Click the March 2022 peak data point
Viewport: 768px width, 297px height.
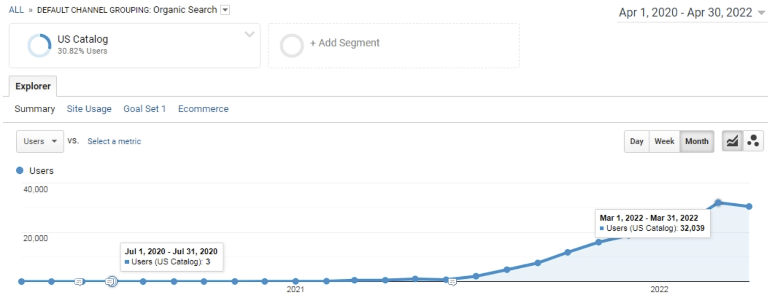(718, 203)
